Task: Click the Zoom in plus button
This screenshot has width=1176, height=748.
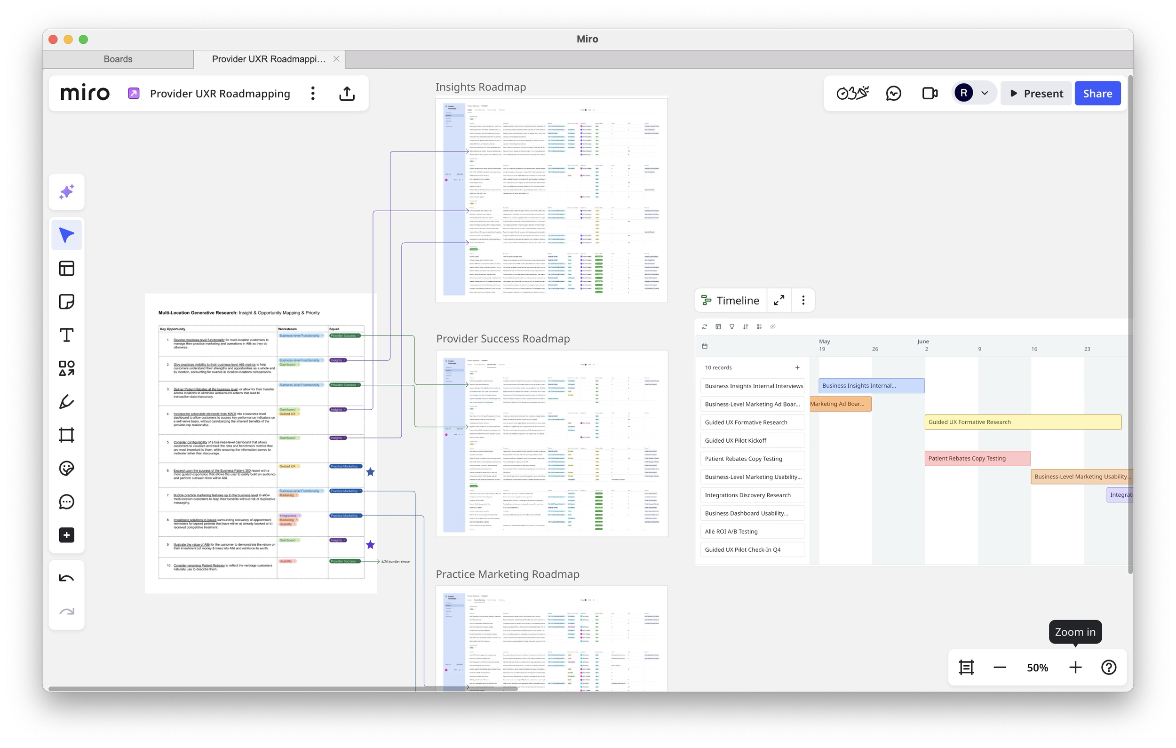Action: [1075, 668]
